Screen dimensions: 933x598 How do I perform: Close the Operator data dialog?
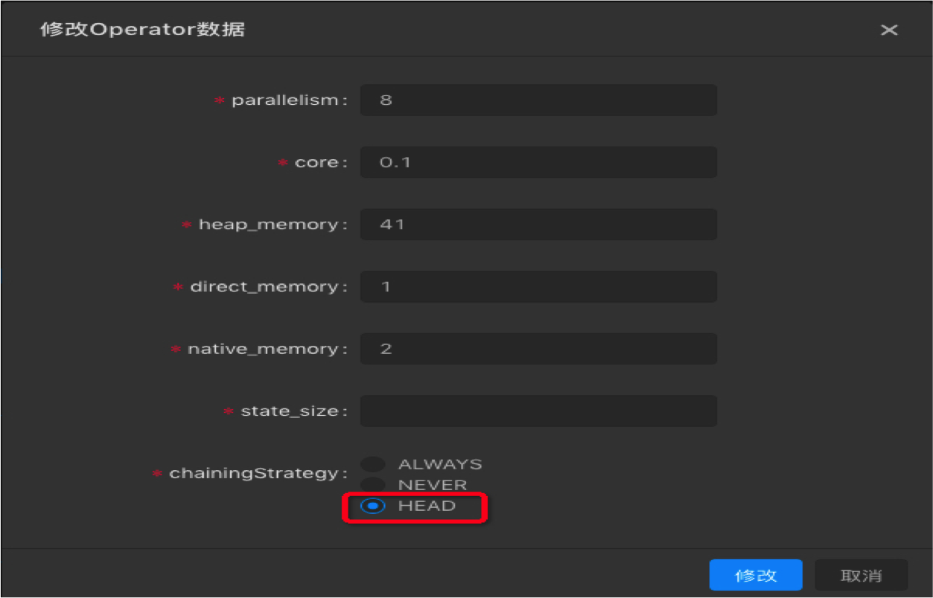pyautogui.click(x=888, y=30)
